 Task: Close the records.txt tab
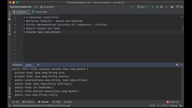tap(28, 12)
